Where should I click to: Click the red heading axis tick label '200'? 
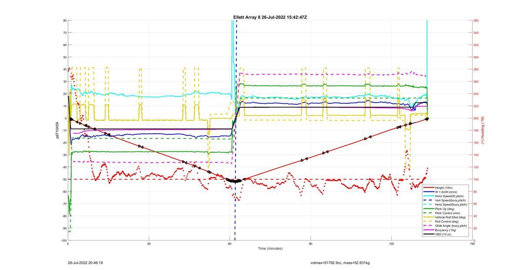coord(476,118)
